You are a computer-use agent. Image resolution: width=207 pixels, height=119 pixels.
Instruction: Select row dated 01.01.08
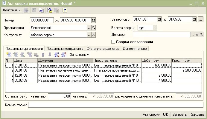103,65
